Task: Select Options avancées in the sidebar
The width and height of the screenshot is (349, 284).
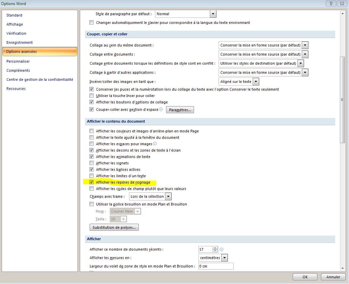Action: pyautogui.click(x=40, y=52)
